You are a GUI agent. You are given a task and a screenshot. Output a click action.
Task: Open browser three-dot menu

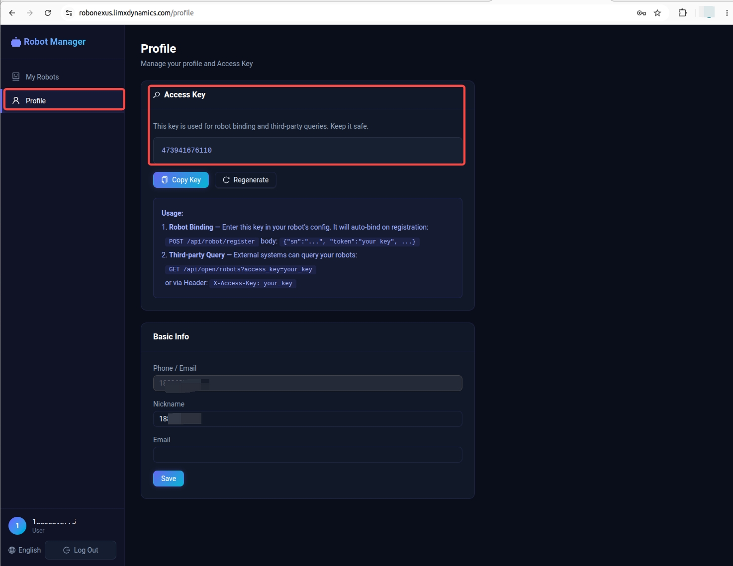pos(727,13)
